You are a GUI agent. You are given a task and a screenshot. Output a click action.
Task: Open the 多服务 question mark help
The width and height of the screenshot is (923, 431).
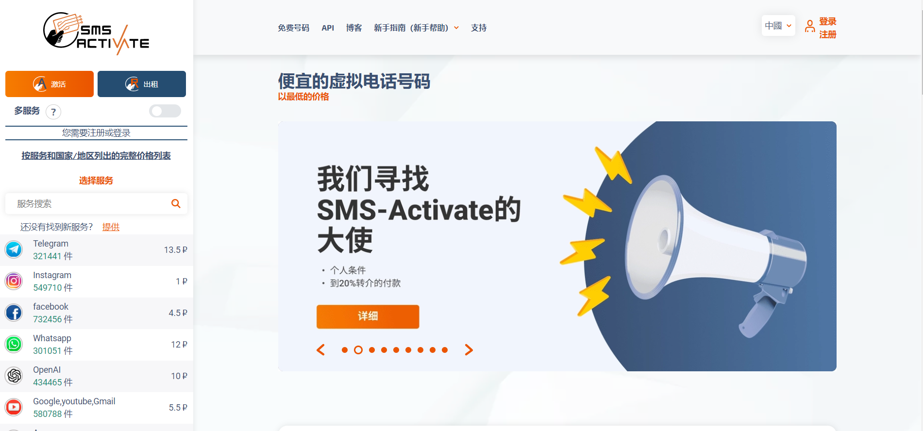(x=53, y=112)
